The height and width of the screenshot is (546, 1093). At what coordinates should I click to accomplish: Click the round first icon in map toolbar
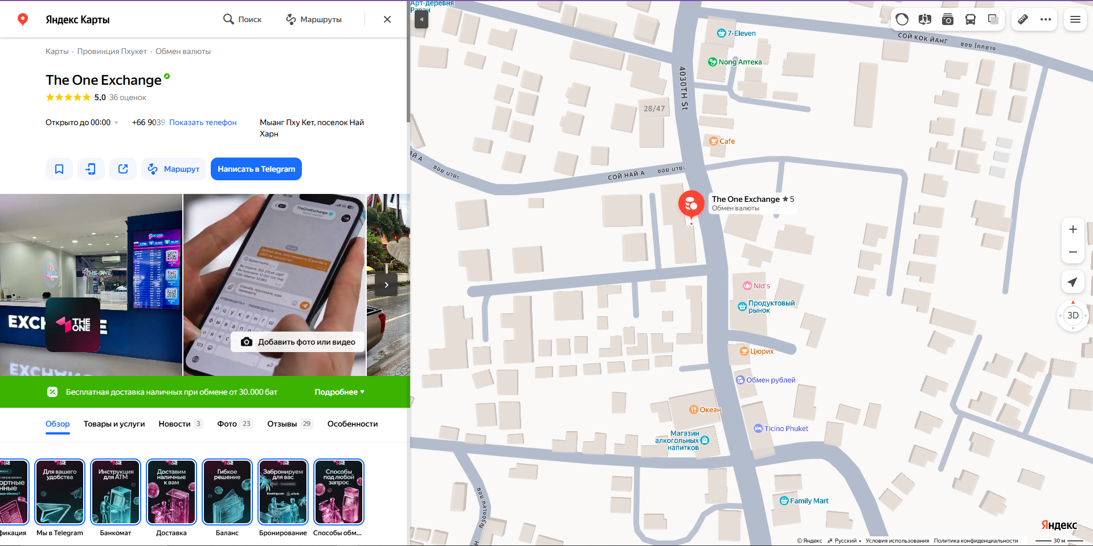(x=902, y=19)
